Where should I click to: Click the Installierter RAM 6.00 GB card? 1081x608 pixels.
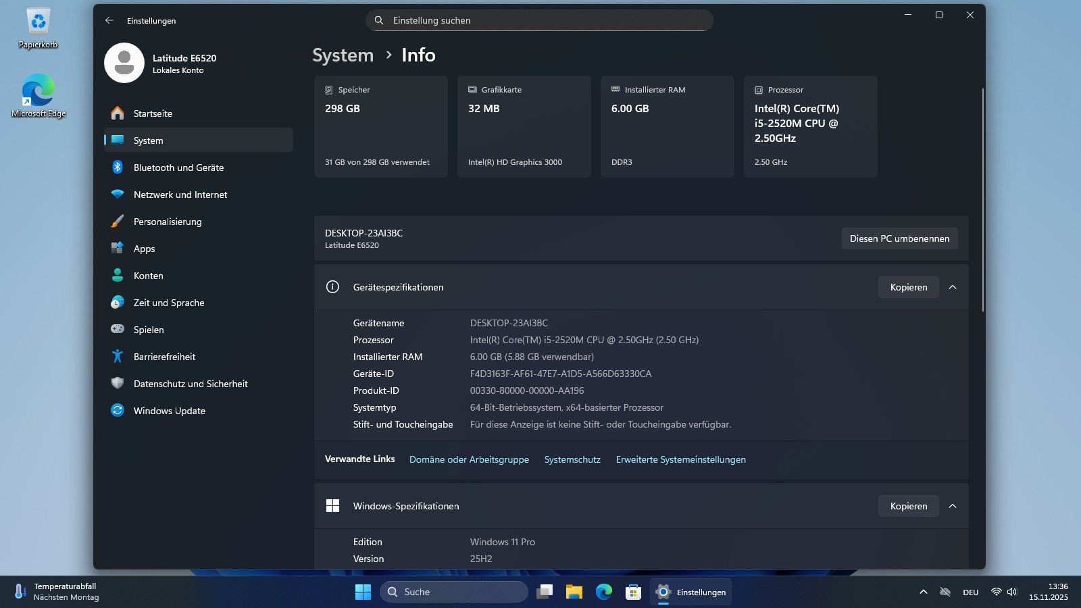coord(668,126)
